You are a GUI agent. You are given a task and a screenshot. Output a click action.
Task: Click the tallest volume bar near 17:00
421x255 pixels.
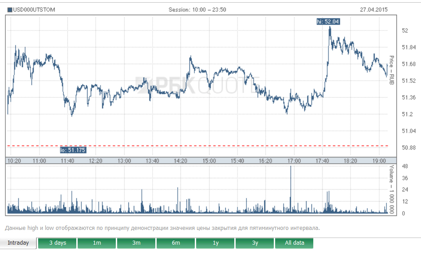291,188
